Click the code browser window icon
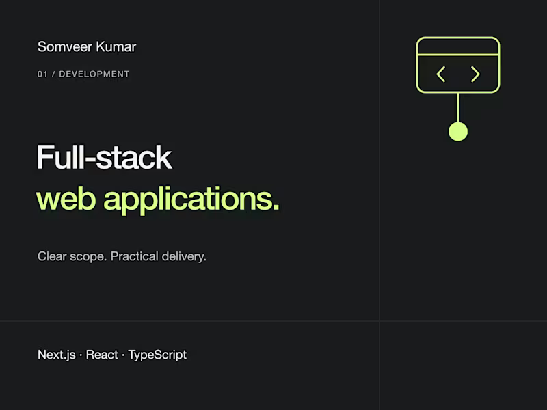The height and width of the screenshot is (410, 547). (457, 65)
